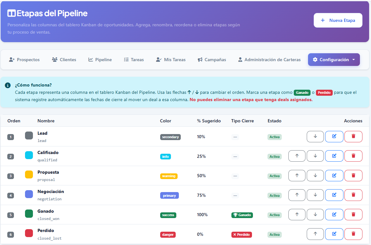Click the 'closed_won' stage key
Image resolution: width=371 pixels, height=245 pixels.
point(48,219)
